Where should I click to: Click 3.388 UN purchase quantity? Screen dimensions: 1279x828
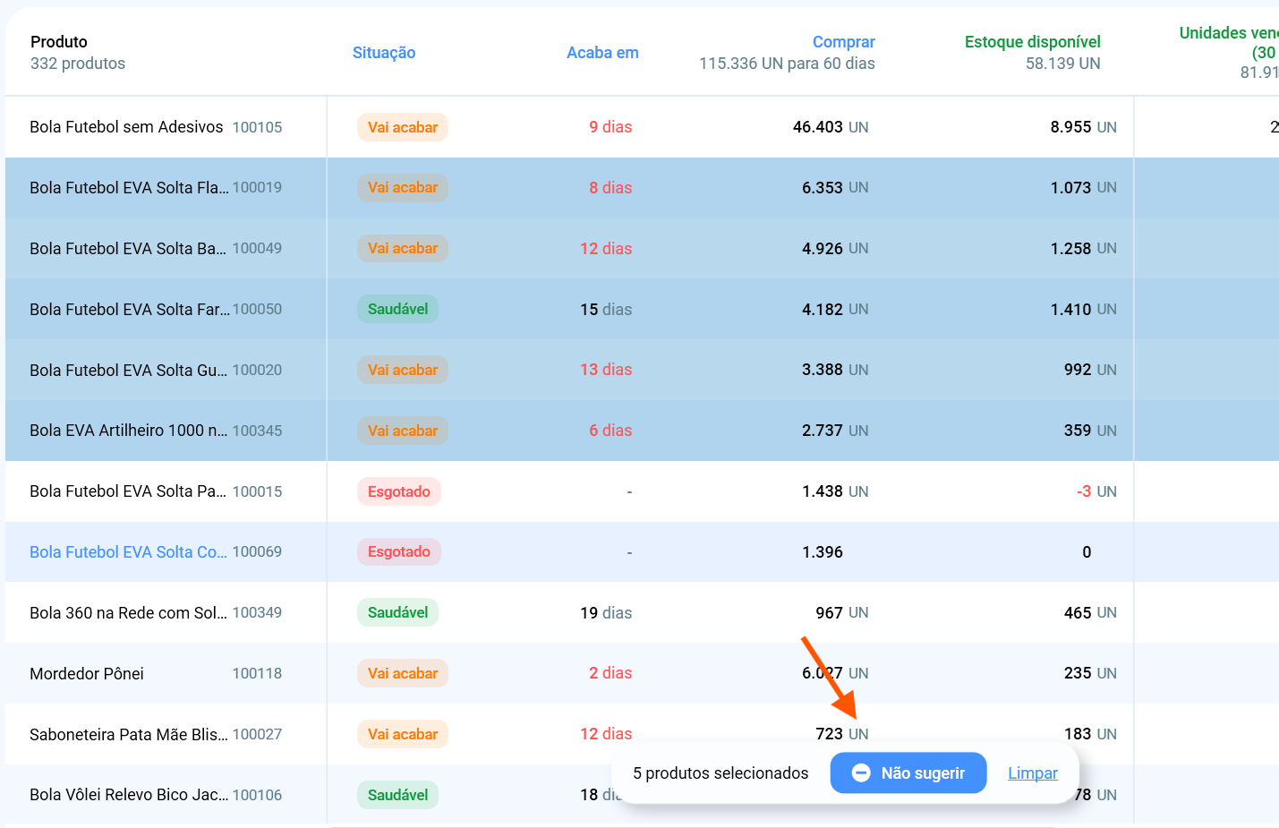(x=835, y=370)
